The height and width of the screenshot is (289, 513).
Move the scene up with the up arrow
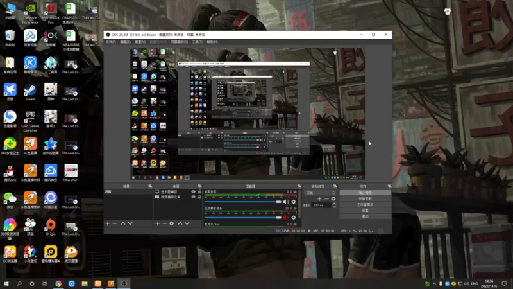123,223
